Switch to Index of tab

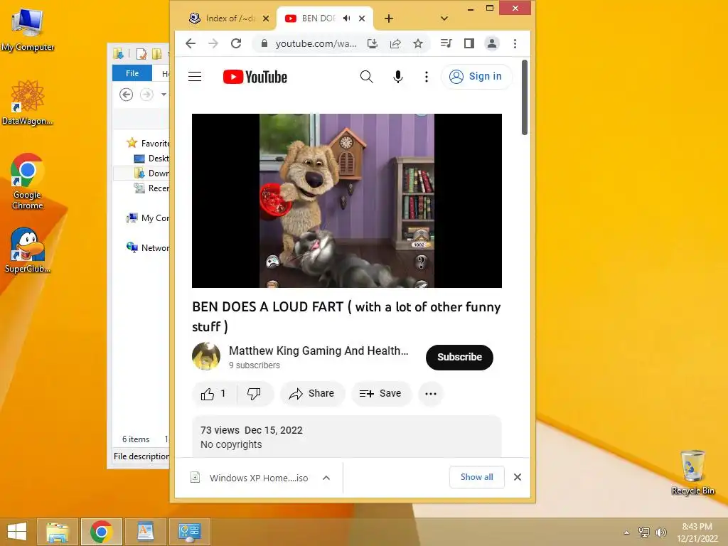point(227,18)
